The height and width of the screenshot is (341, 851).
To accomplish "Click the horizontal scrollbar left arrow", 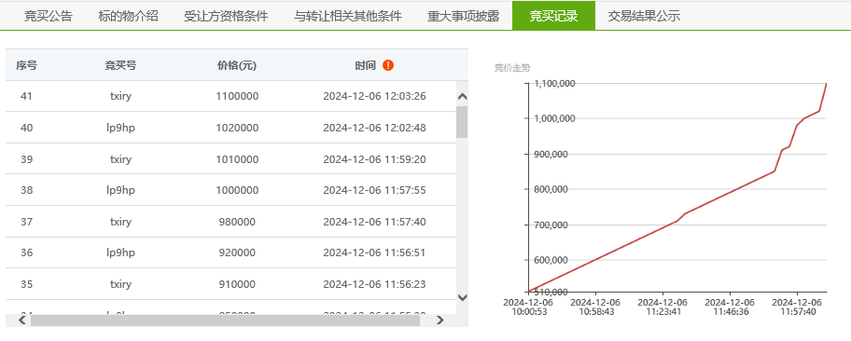I will coord(22,321).
